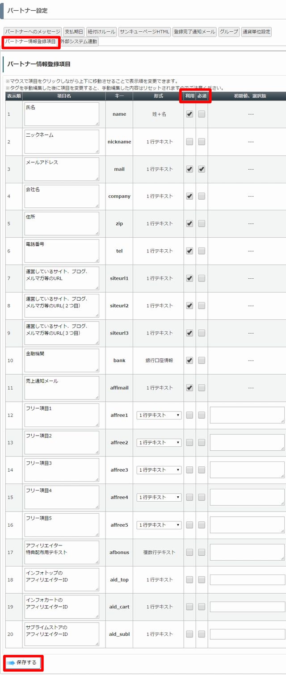286x675 pixels.
Task: Enable 利用 for affree1 row
Action: (189, 415)
